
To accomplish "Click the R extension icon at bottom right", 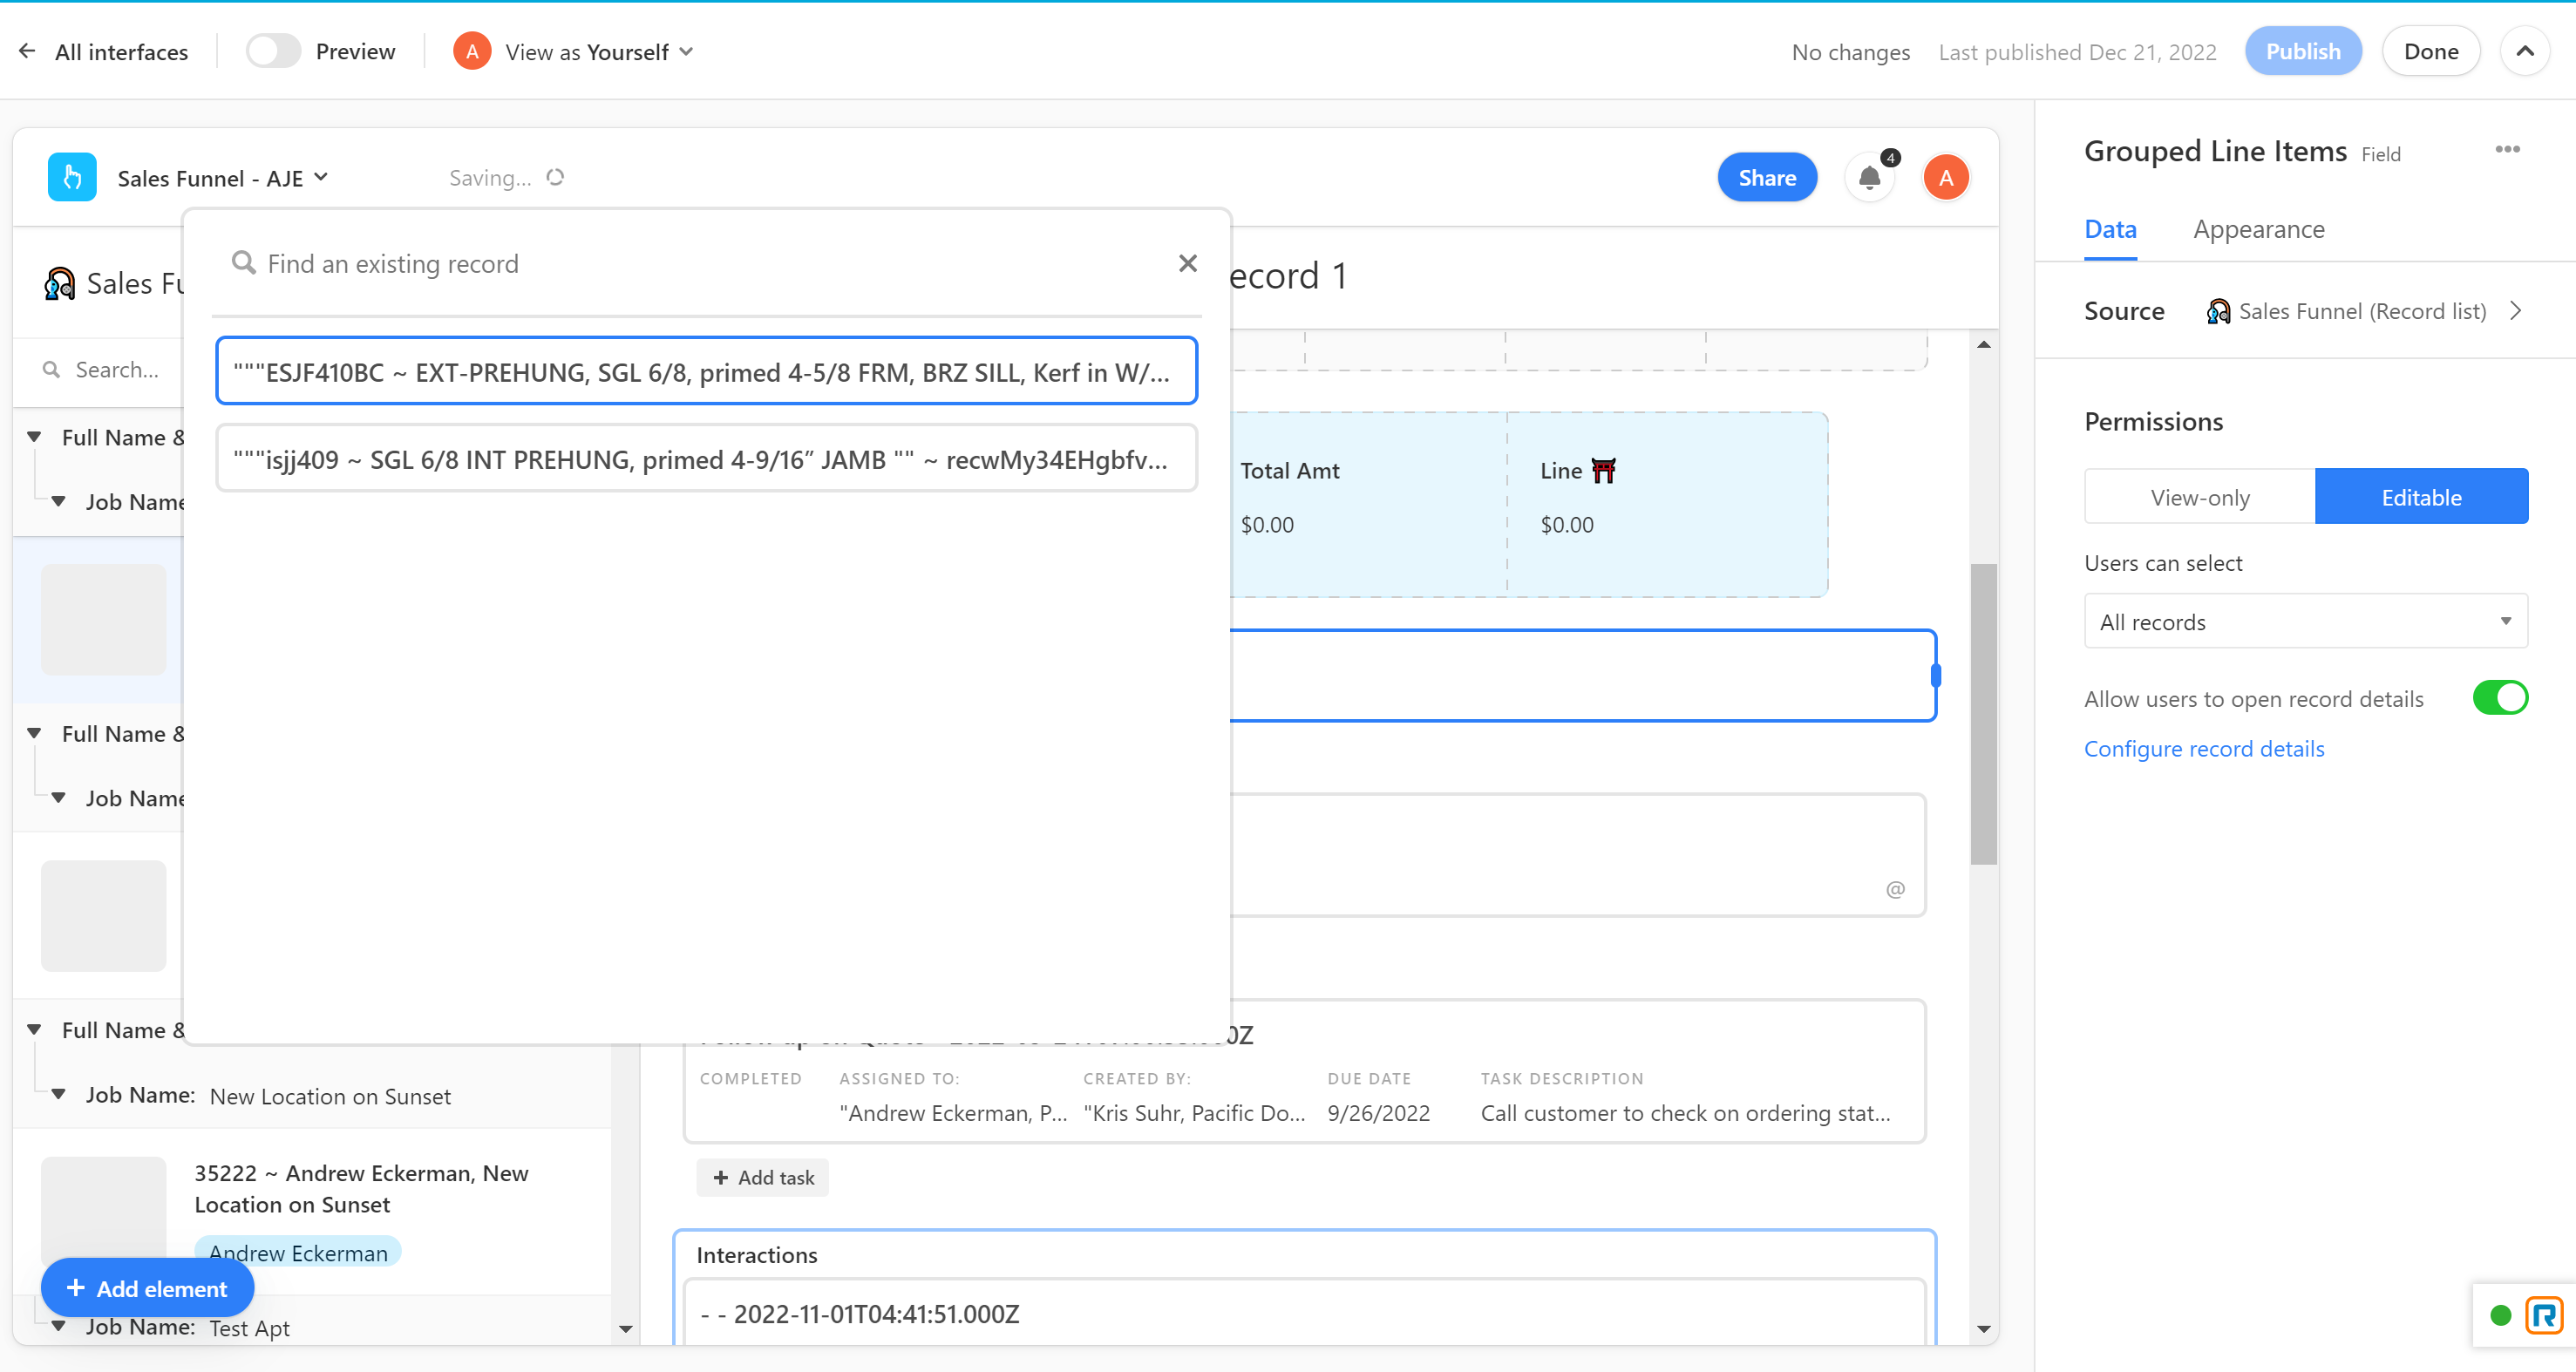I will (2544, 1314).
